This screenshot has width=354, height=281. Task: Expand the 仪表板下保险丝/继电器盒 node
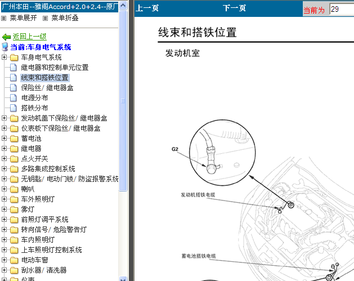click(4, 128)
